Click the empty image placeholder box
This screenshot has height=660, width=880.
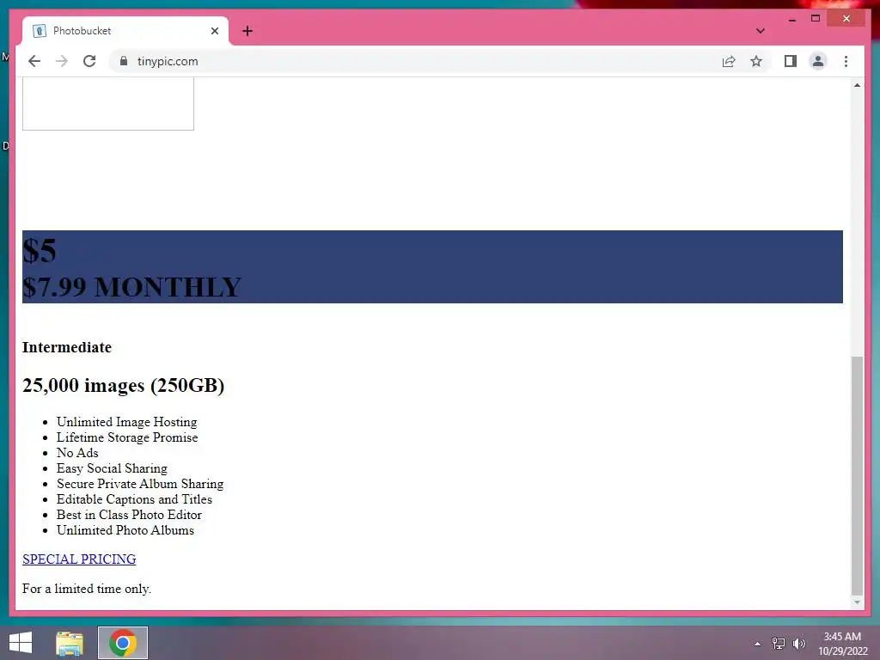(x=108, y=104)
